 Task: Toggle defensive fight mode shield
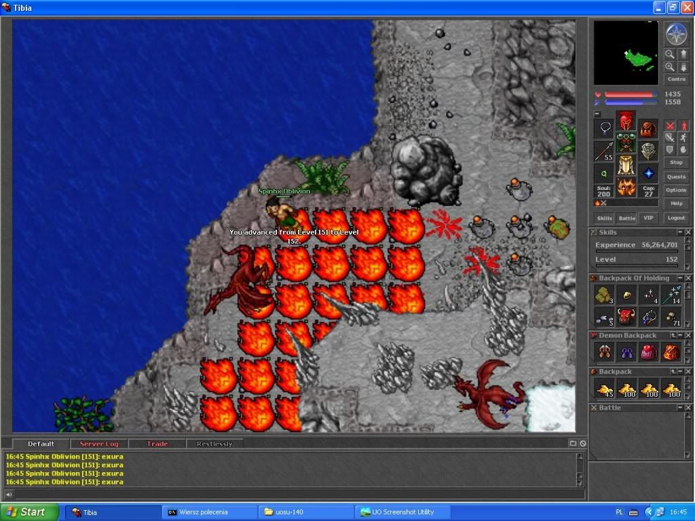[670, 150]
